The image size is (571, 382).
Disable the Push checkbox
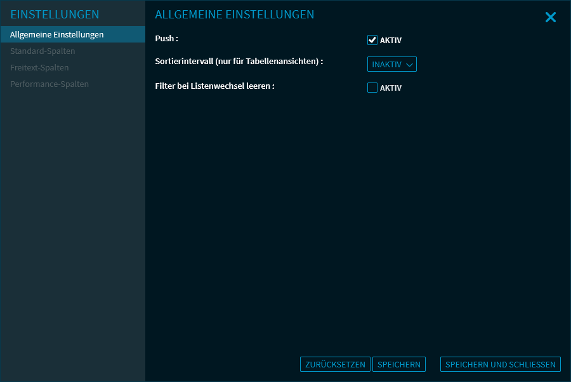(372, 40)
